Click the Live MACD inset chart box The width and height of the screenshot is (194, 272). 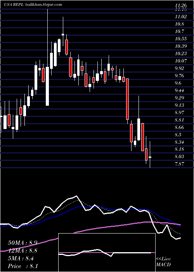coord(107,253)
